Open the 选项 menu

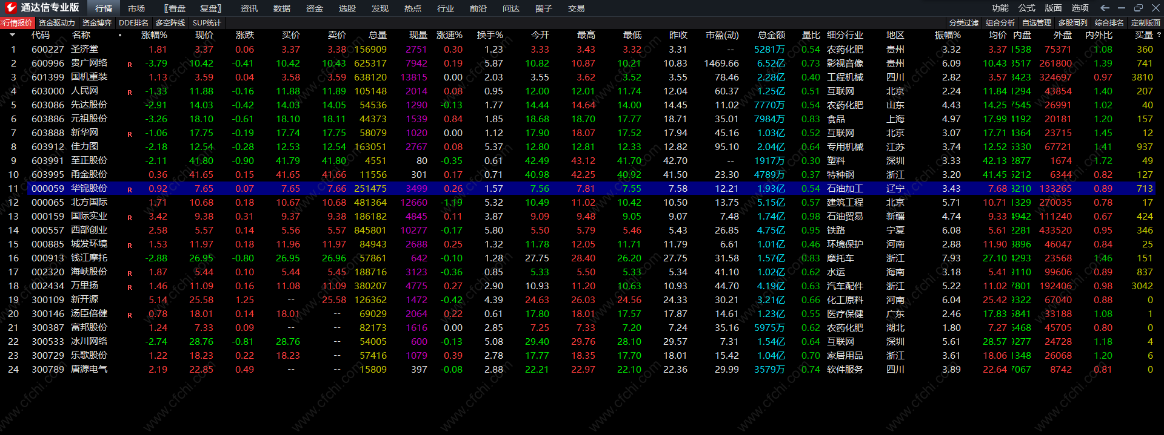[x=1080, y=8]
